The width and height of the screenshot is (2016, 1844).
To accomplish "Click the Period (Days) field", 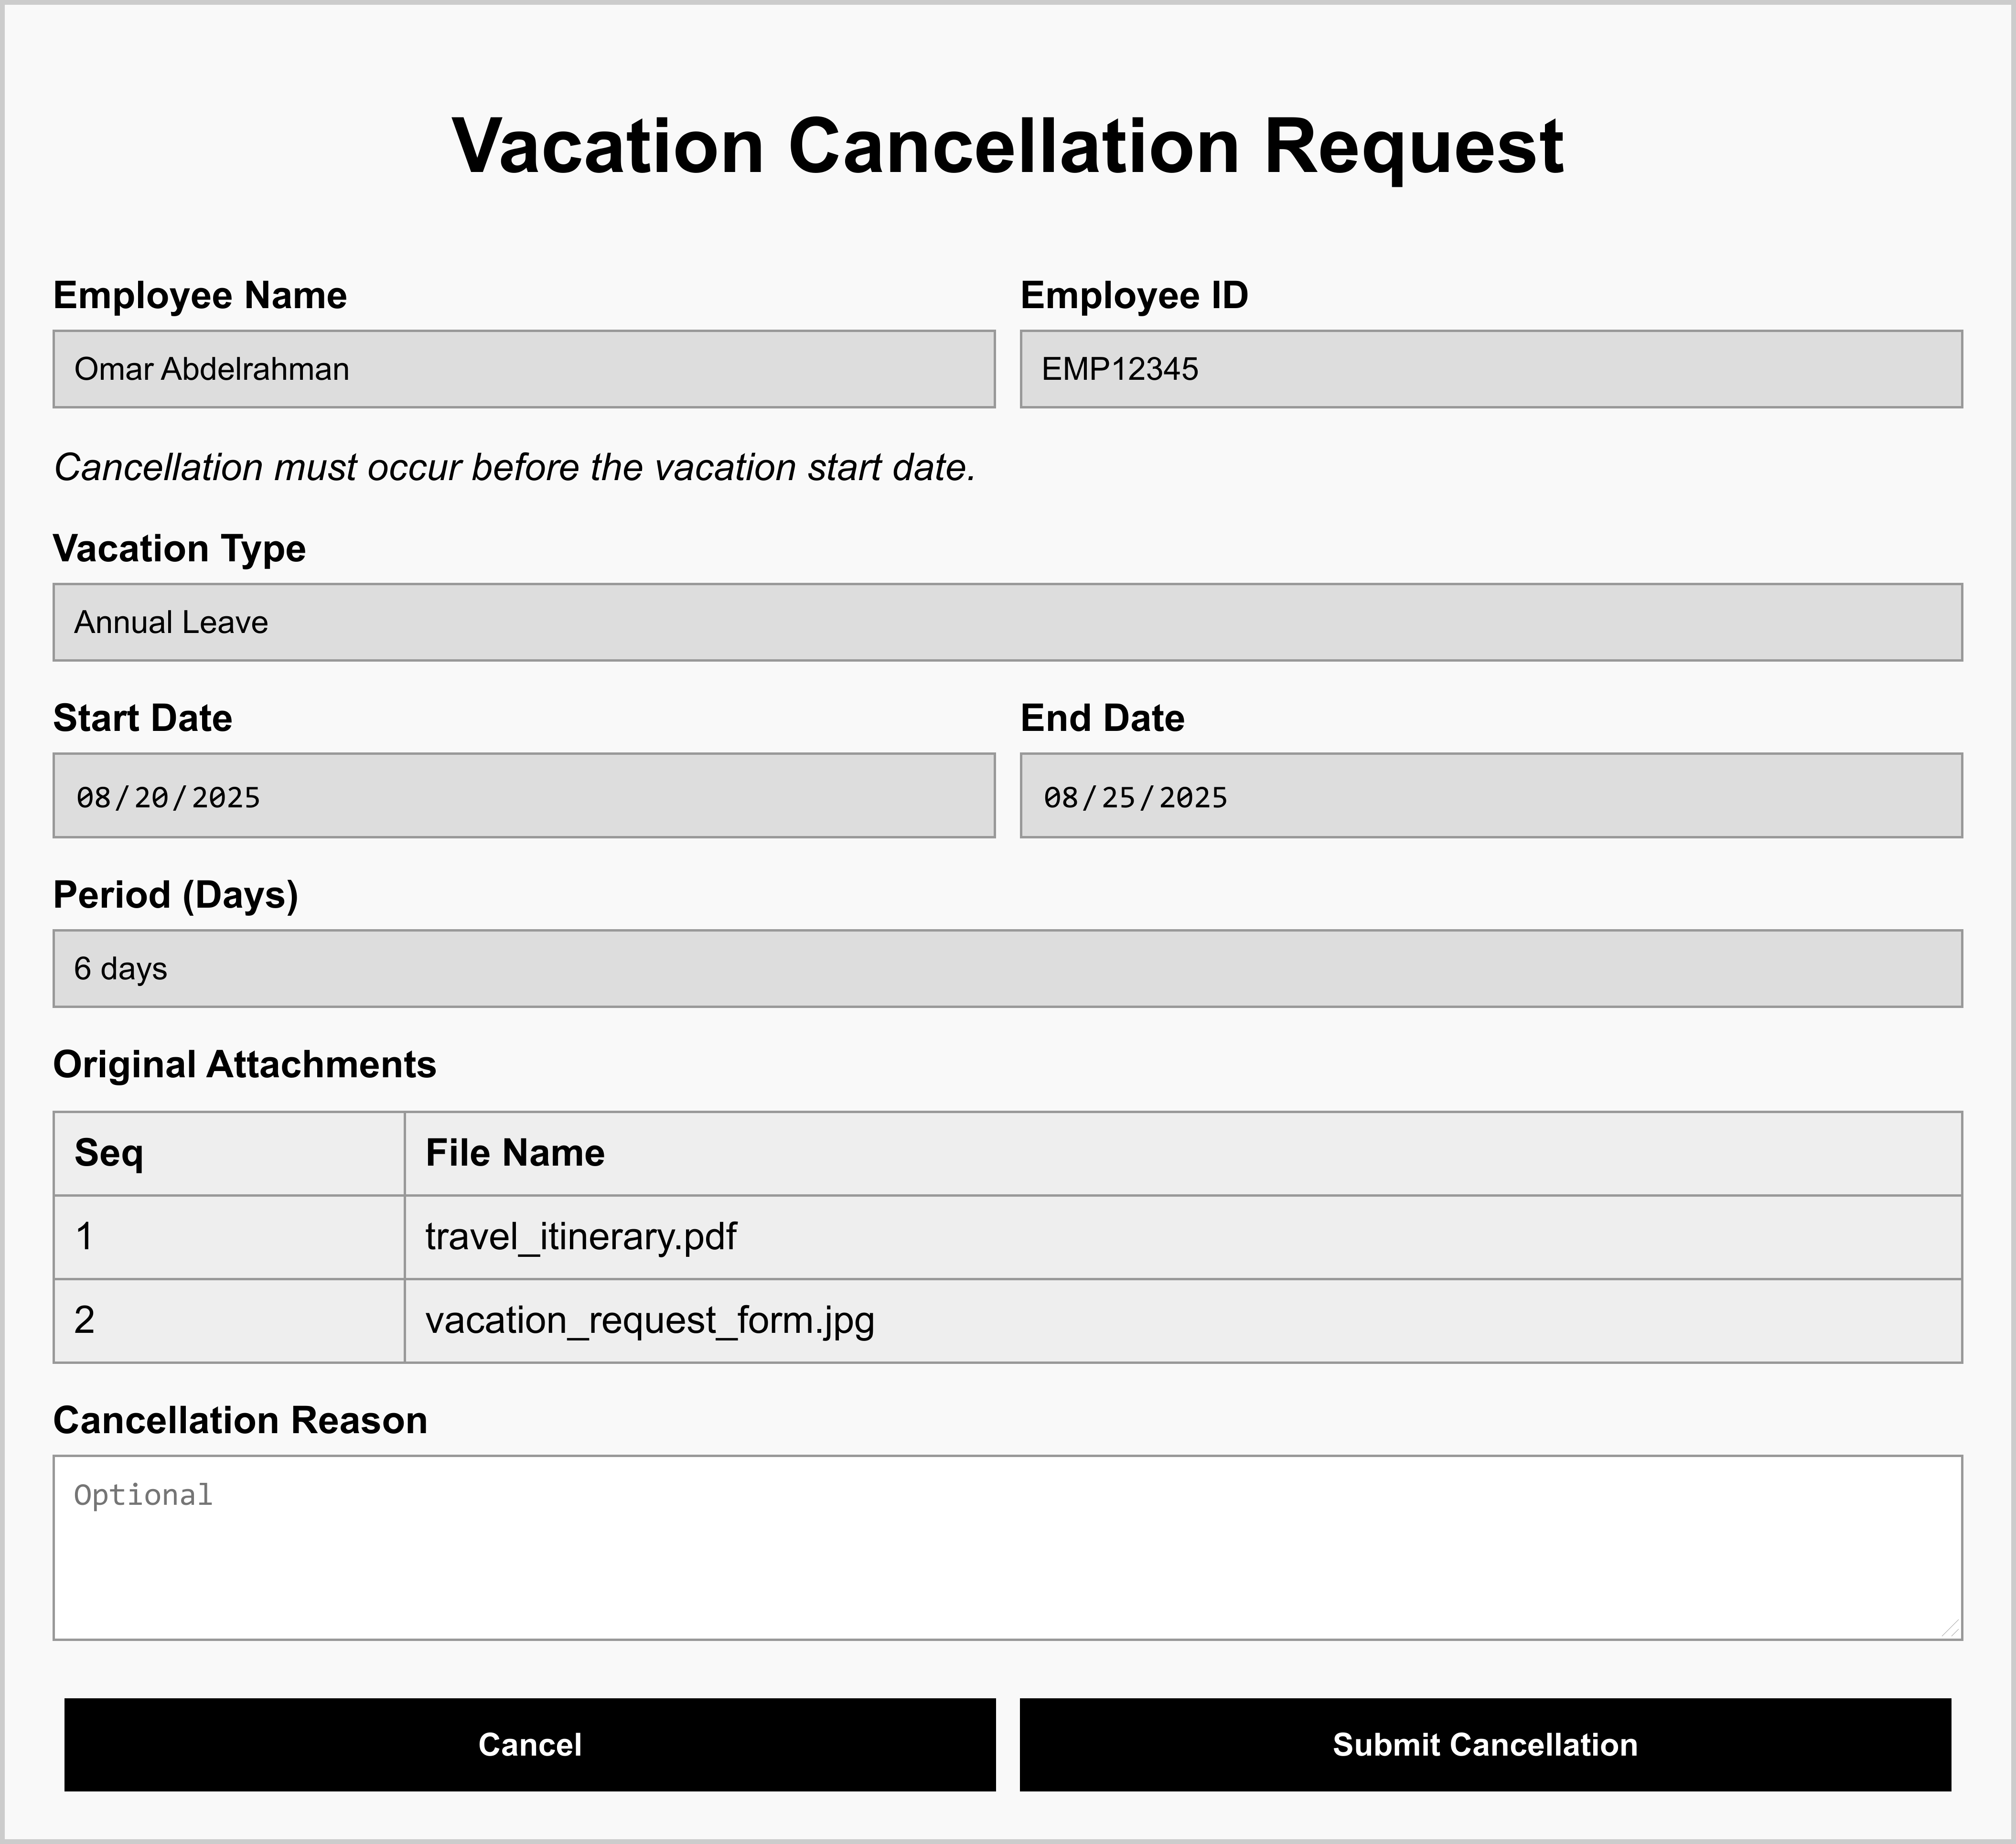I will (x=1007, y=968).
